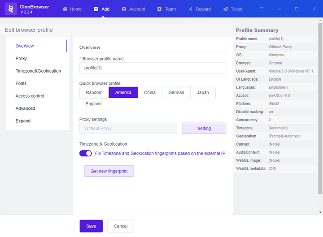Screen dimensions: 323x237
Task: Click the Without Proxy field
Action: [x=128, y=129]
